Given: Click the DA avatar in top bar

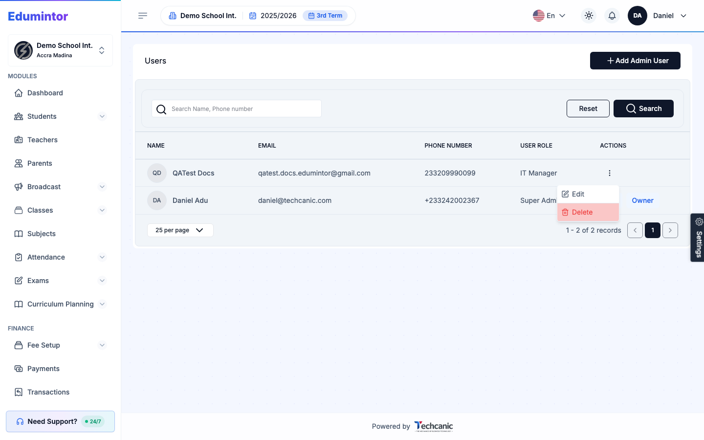Looking at the screenshot, I should (638, 16).
